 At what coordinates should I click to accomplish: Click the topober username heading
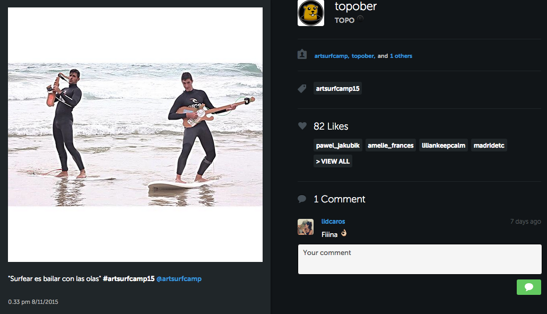355,6
